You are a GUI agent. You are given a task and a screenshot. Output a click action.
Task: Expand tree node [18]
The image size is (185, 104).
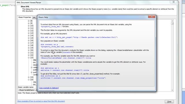[x=29, y=45]
